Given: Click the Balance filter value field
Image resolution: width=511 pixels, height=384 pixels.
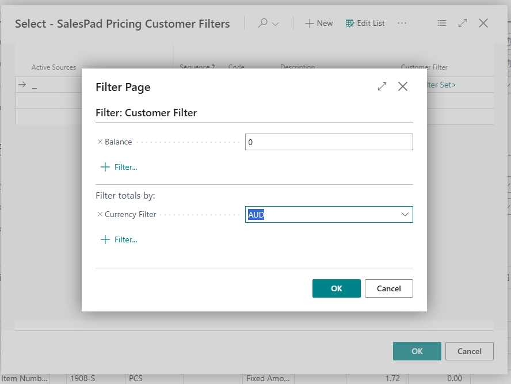Looking at the screenshot, I should [x=329, y=142].
